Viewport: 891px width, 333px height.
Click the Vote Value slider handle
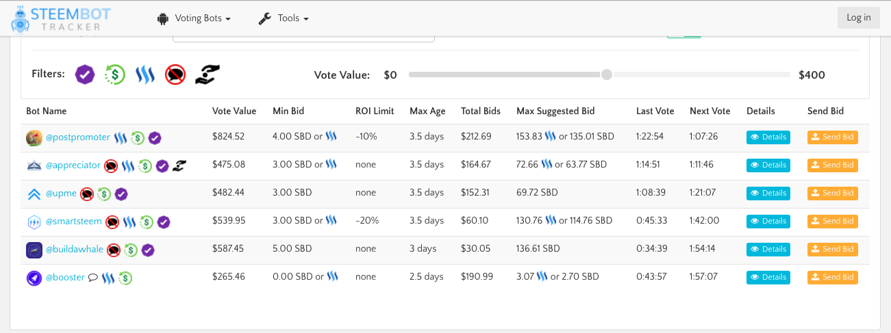click(606, 75)
